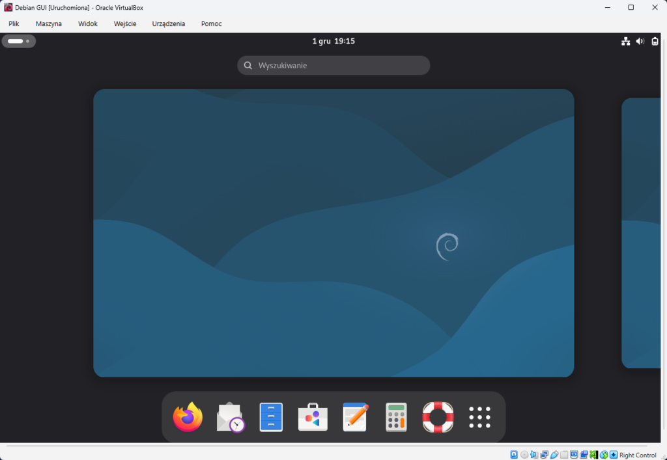Switch to the next workspace on the right

click(642, 233)
